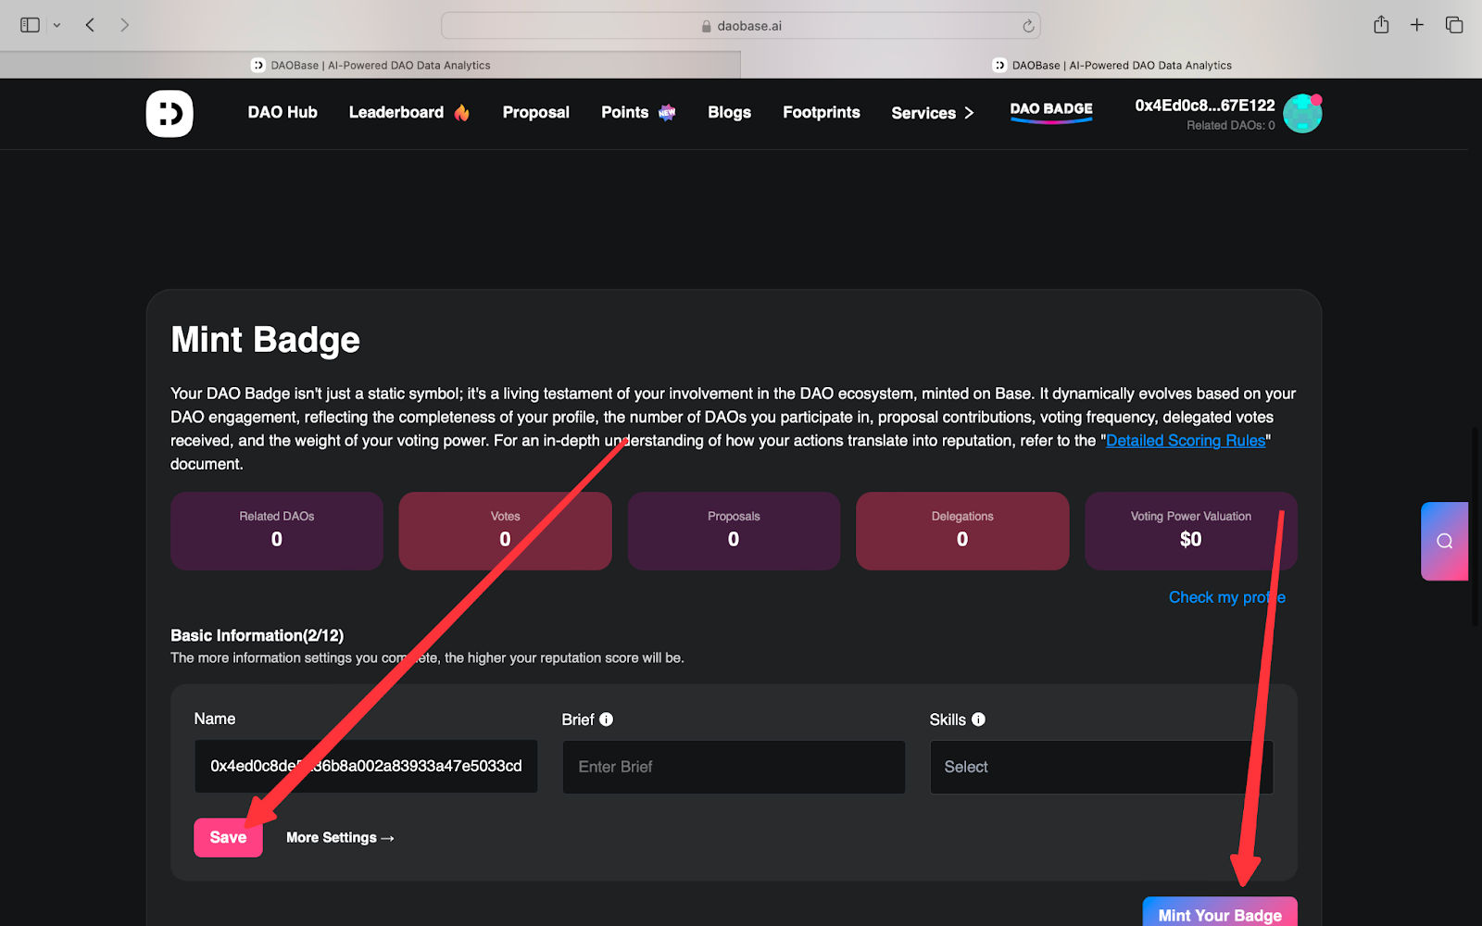Open a new tab with plus icon
This screenshot has width=1482, height=926.
(x=1417, y=25)
